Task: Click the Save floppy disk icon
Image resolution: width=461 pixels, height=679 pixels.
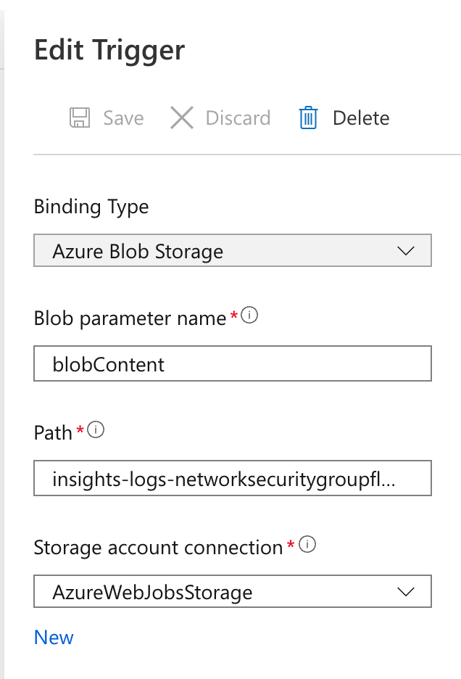Action: point(80,118)
